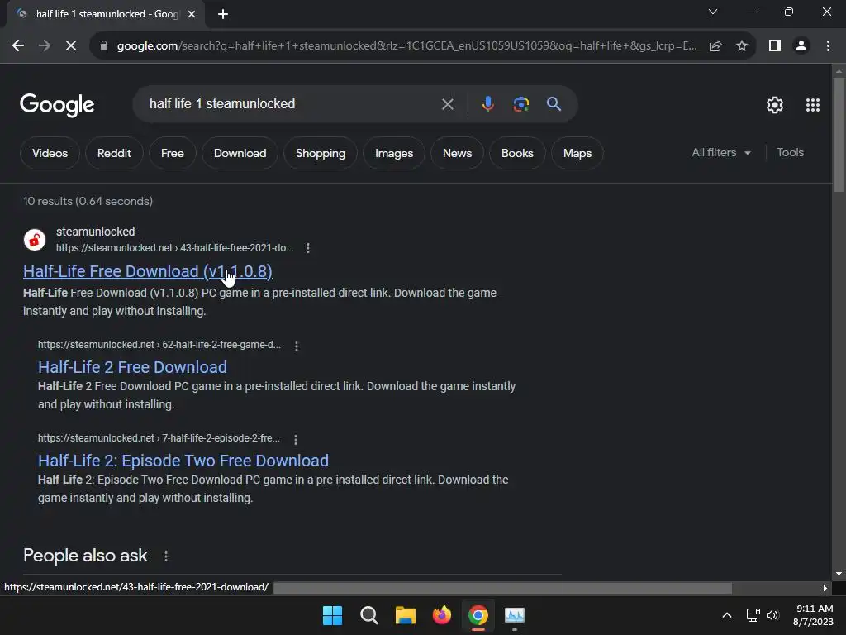The width and height of the screenshot is (846, 635).
Task: Stop loading the page
Action: 71,46
